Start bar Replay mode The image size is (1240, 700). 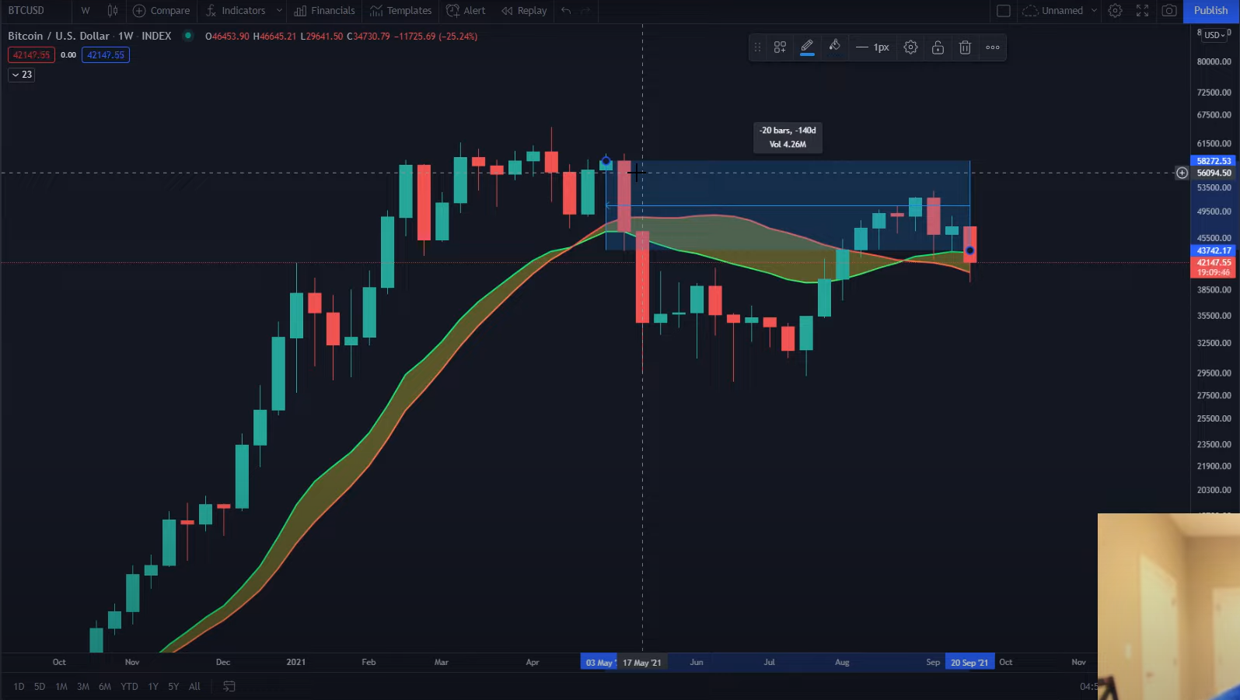[x=524, y=11]
